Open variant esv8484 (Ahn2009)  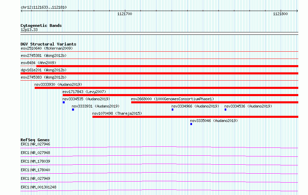(38, 63)
